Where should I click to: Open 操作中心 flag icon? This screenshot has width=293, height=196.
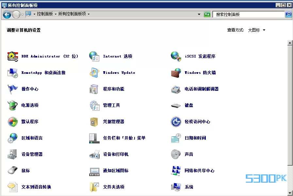coord(13,89)
